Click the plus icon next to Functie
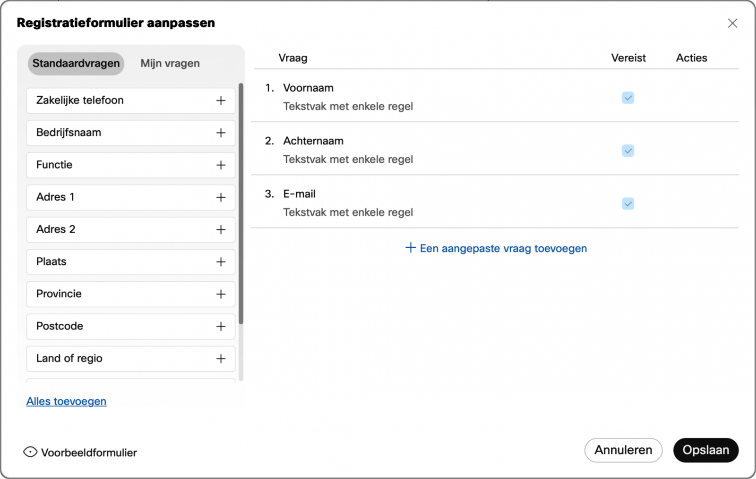 (x=221, y=165)
